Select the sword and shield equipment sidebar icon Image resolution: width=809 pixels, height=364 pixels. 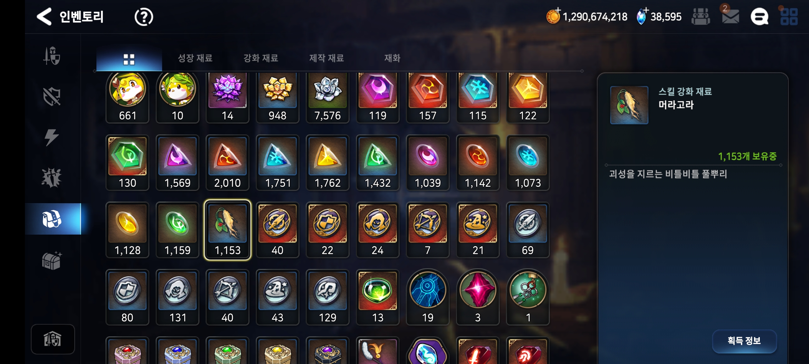(52, 56)
